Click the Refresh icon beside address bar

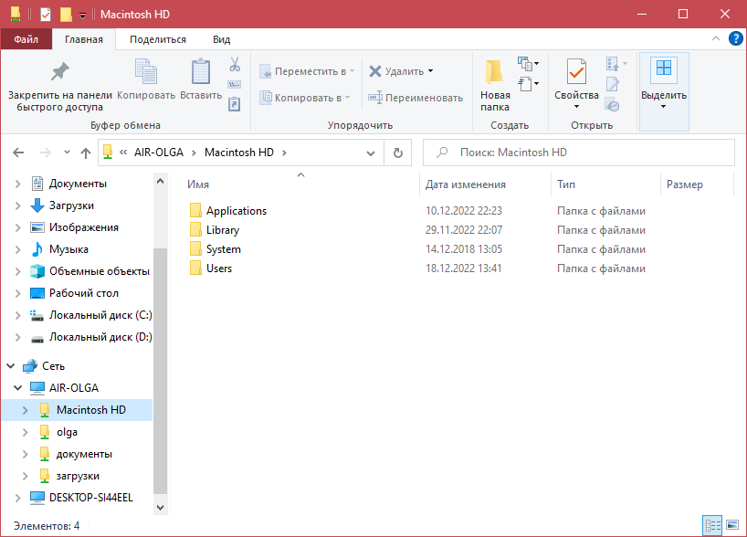tap(397, 153)
